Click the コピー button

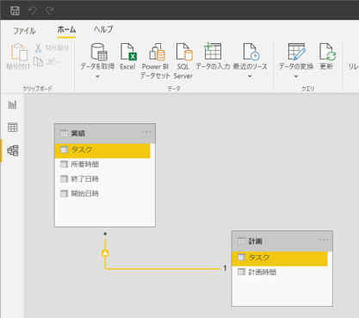46,61
